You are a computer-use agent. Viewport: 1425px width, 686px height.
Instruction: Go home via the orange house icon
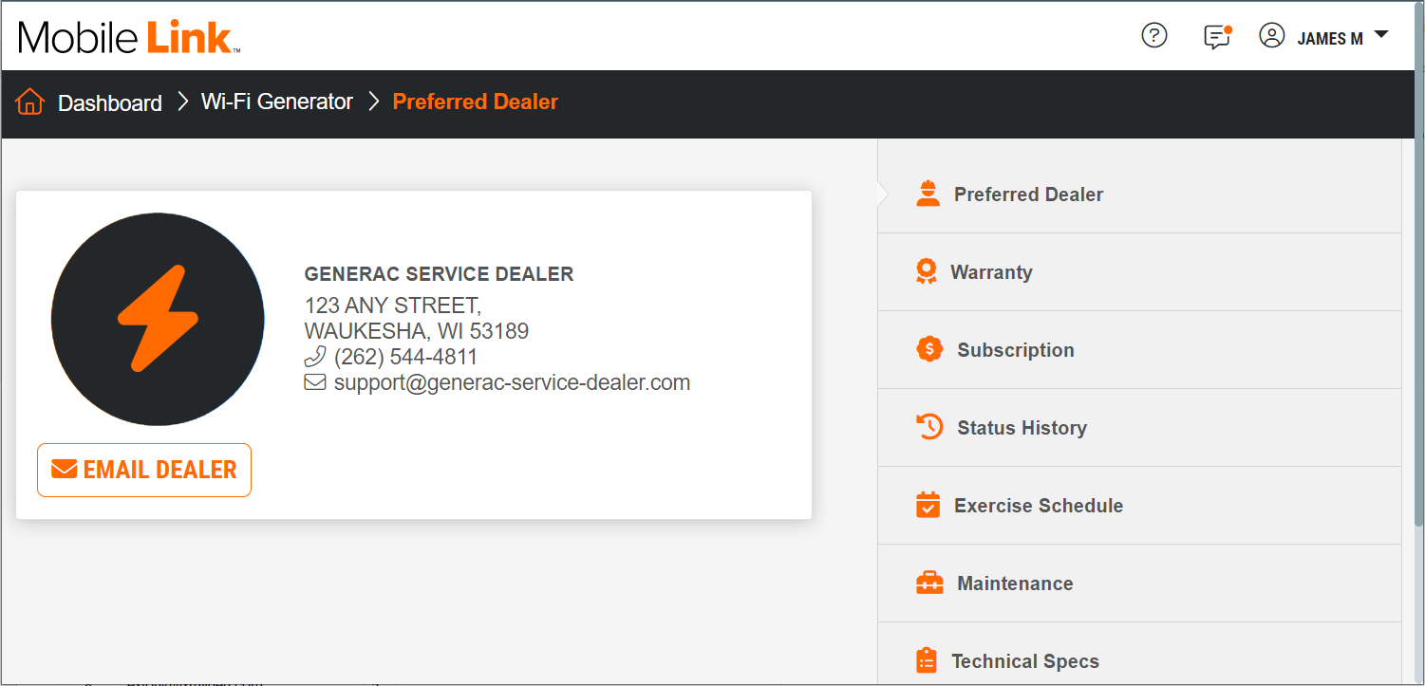30,102
